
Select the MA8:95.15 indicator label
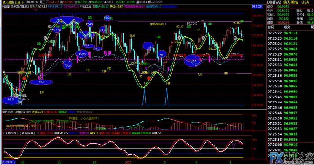[55, 7]
